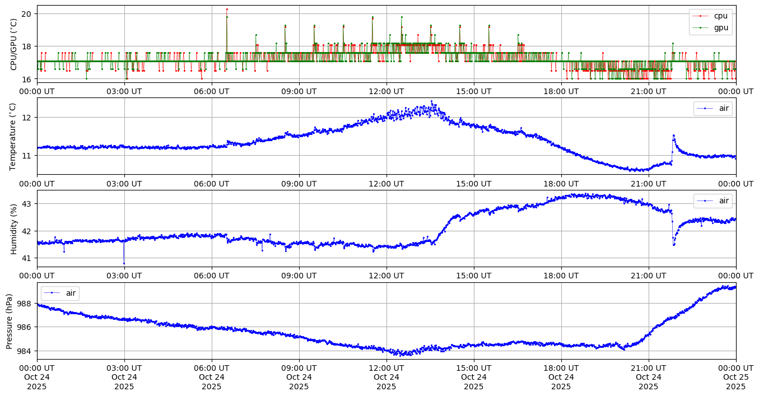Click the Humidity (%) y-axis label

coord(14,229)
